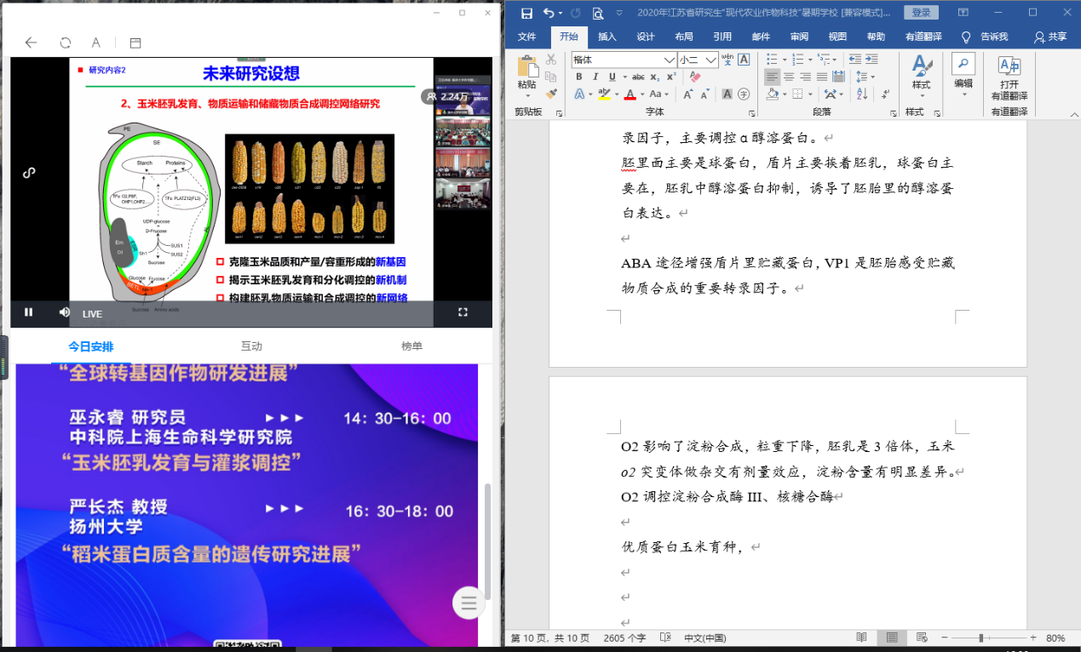This screenshot has height=652, width=1081.
Task: Click the 共享 share button
Action: coord(1050,37)
